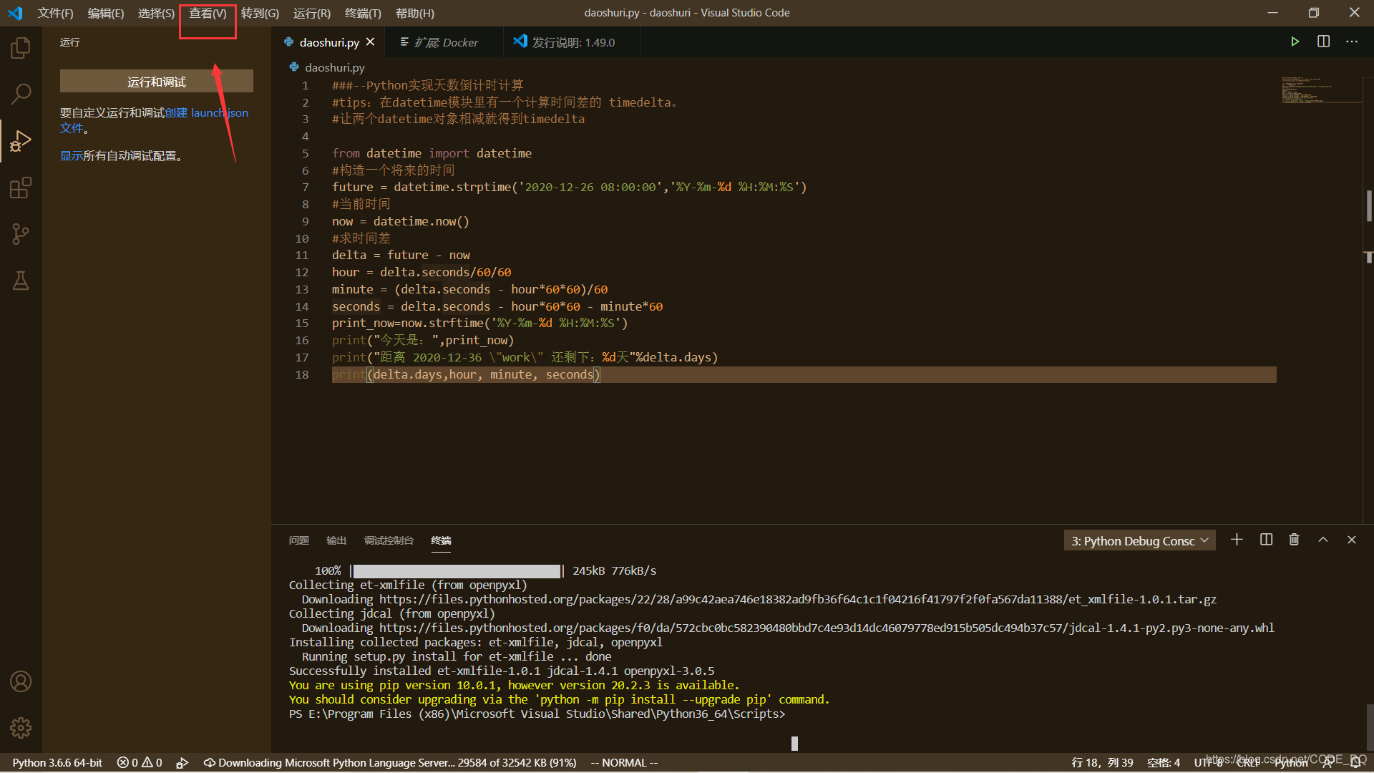Image resolution: width=1374 pixels, height=773 pixels.
Task: Open the editor more actions menu
Action: pos(1352,42)
